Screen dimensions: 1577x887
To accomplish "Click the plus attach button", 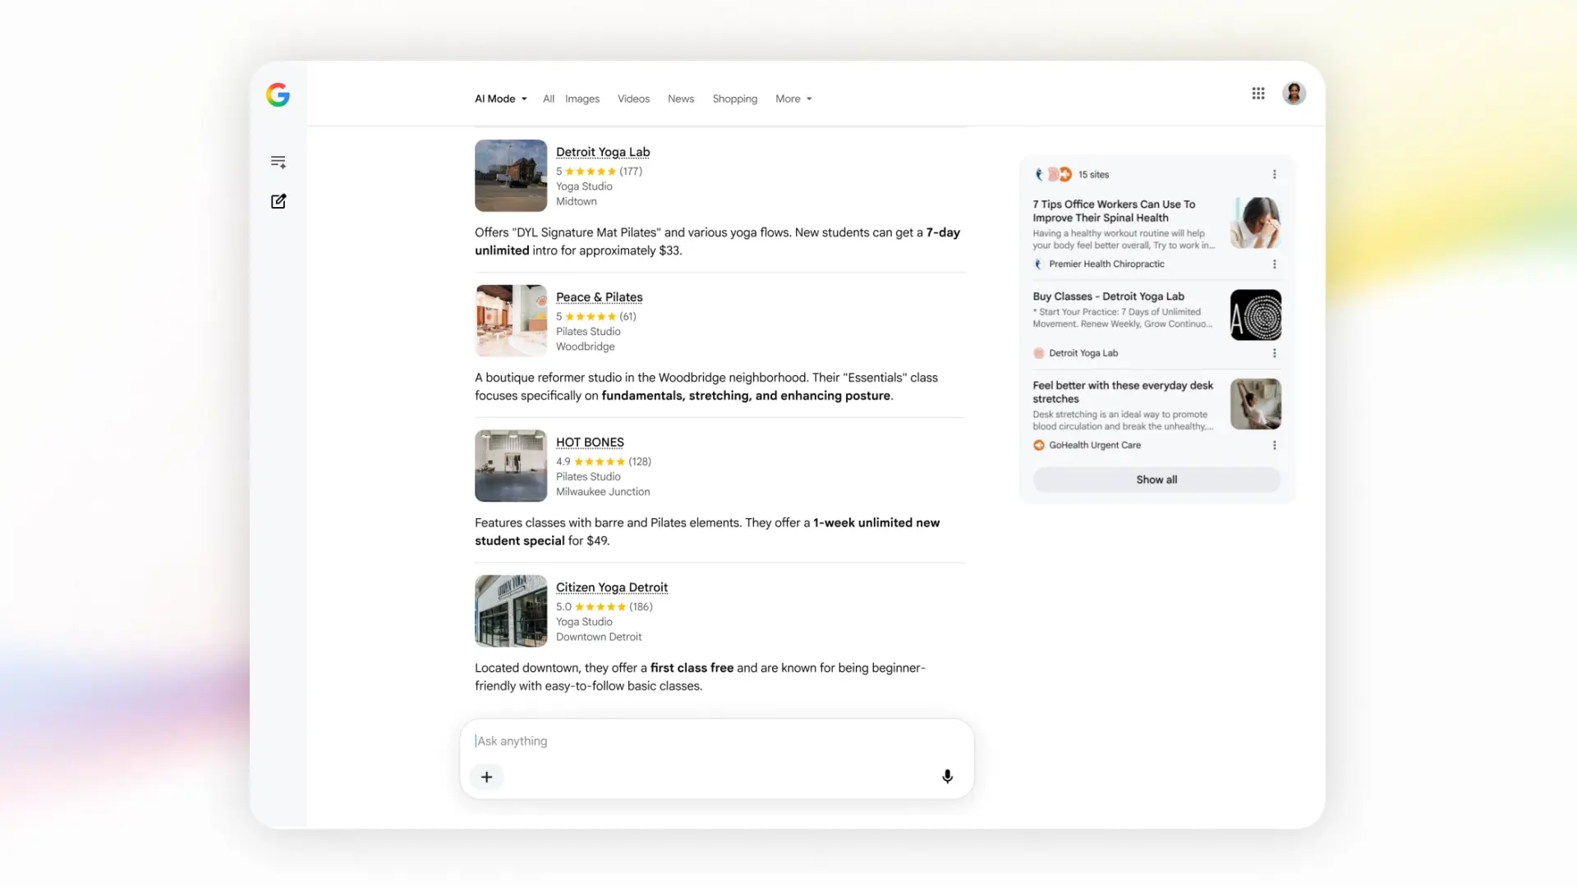I will point(486,777).
